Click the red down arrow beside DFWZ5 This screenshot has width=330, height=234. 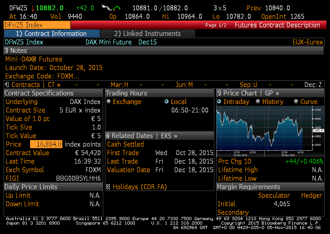pyautogui.click(x=33, y=8)
